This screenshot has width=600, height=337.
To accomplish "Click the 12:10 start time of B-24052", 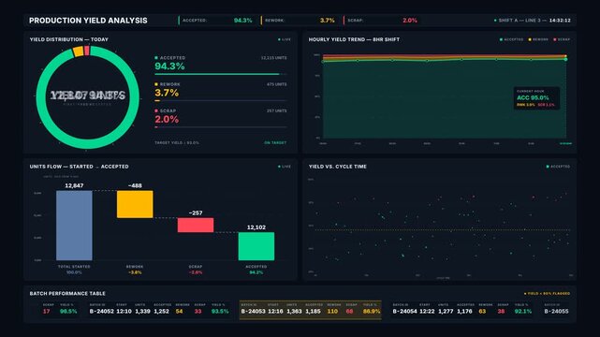I will (124, 312).
